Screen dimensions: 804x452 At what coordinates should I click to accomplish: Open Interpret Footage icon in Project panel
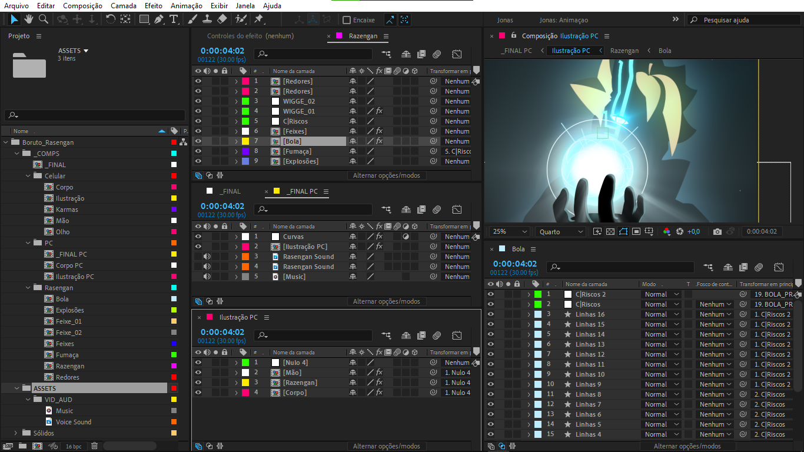point(8,446)
